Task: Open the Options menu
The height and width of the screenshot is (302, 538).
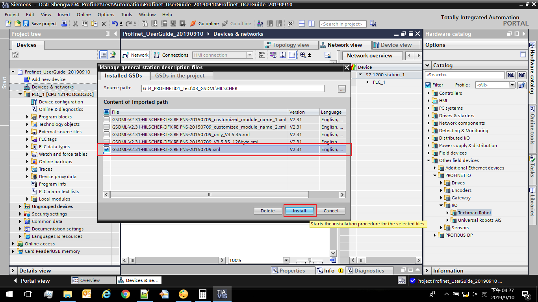Action: point(106,15)
